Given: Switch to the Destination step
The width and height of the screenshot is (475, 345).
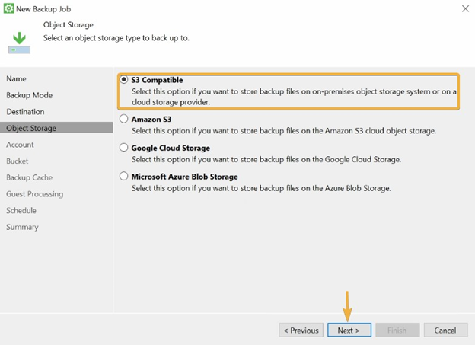Looking at the screenshot, I should tap(25, 111).
